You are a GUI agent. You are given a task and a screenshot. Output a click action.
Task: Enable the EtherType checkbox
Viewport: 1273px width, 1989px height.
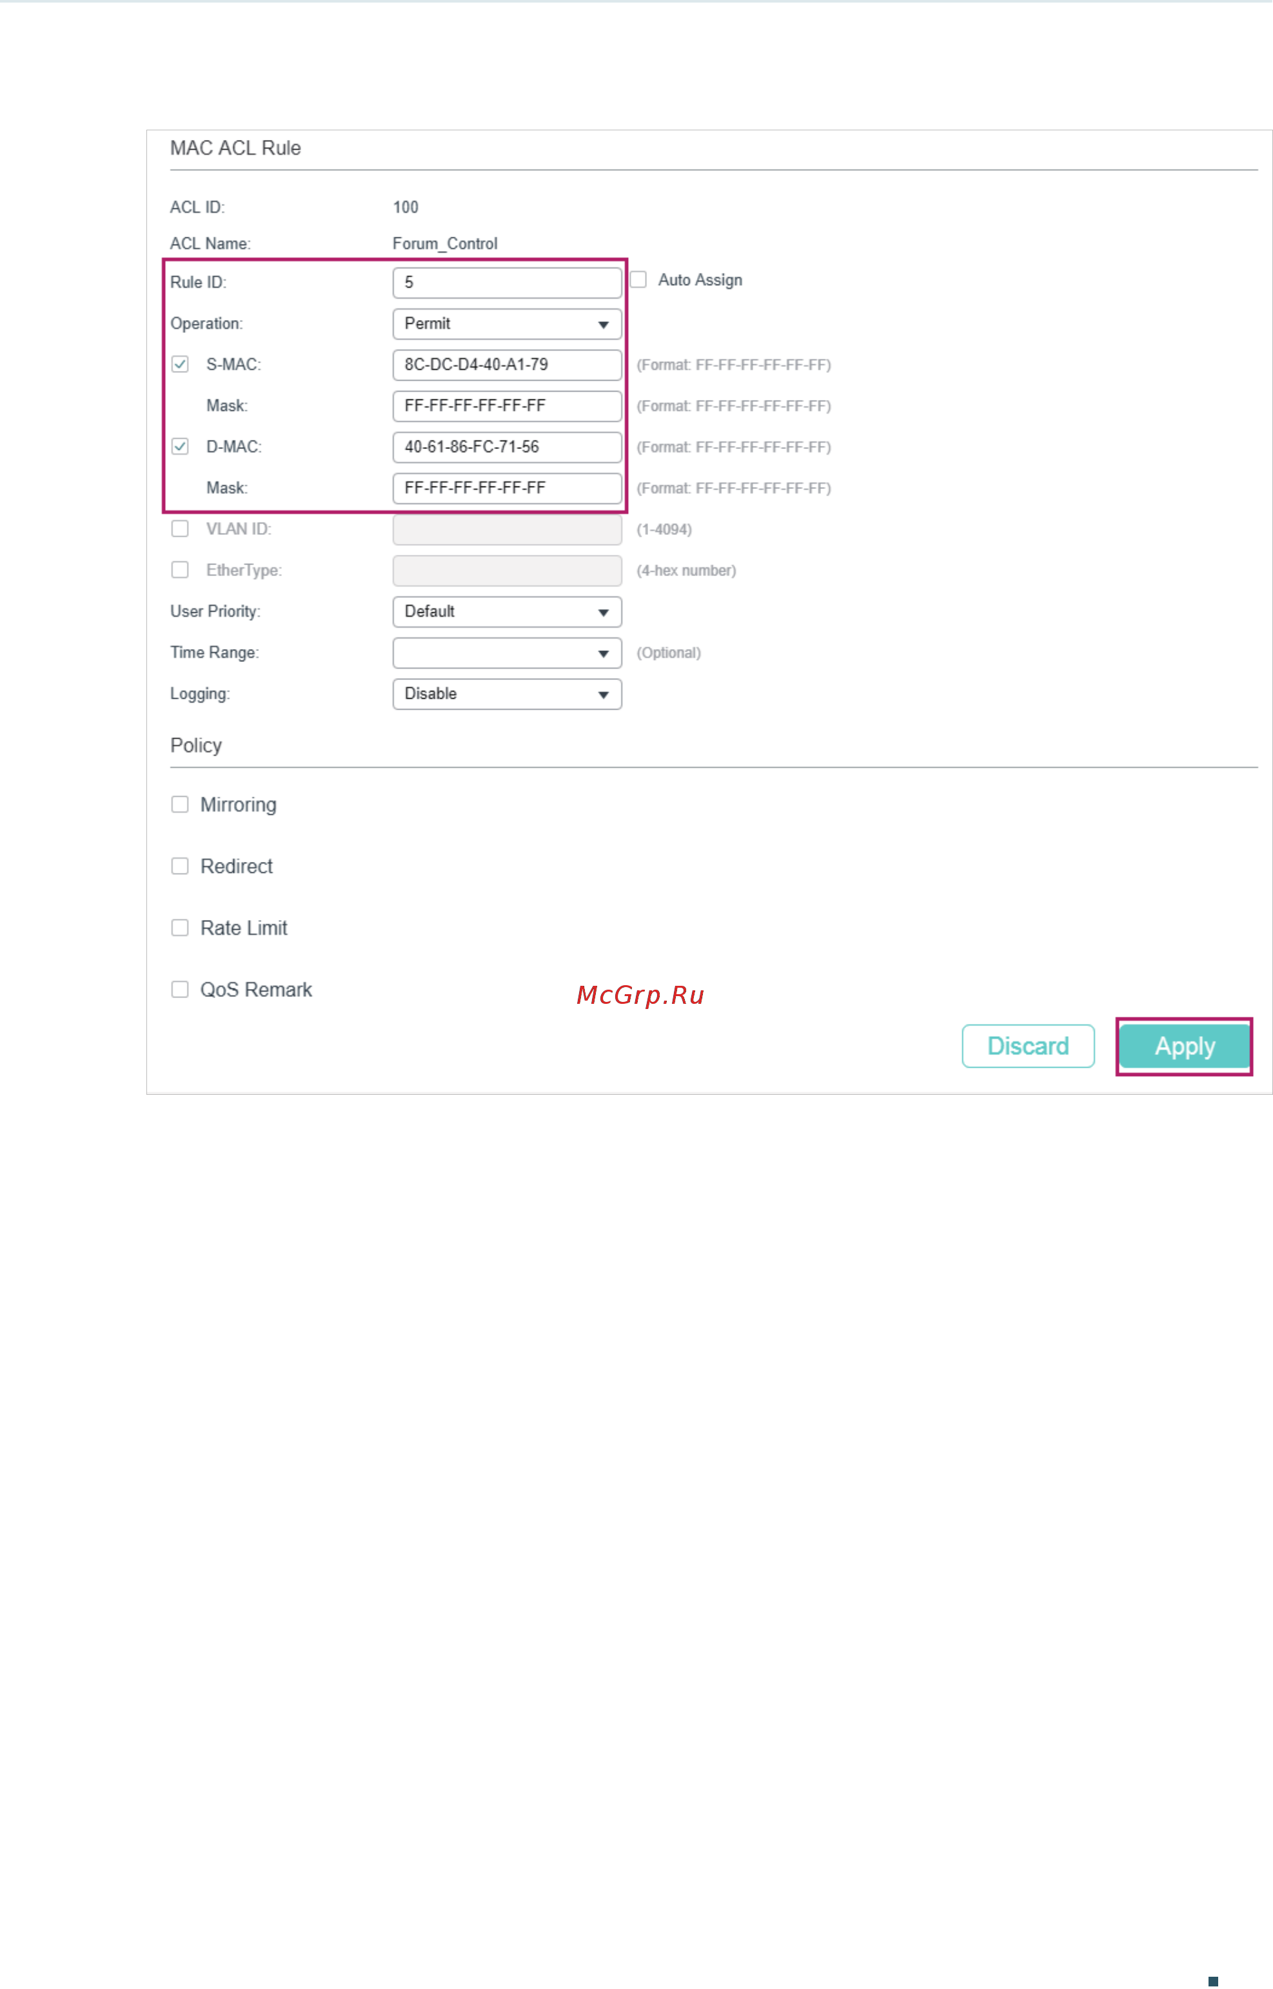tap(179, 570)
